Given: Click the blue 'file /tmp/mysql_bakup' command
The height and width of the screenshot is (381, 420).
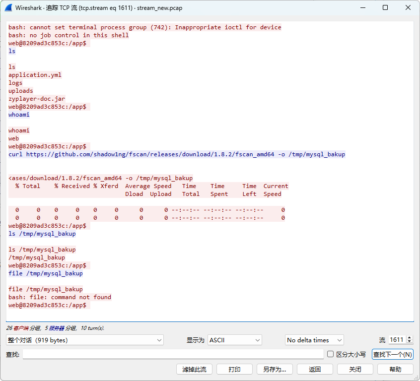Looking at the screenshot, I should tap(46, 273).
